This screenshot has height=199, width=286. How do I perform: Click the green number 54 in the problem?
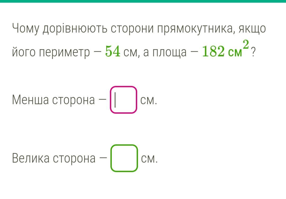tap(113, 52)
